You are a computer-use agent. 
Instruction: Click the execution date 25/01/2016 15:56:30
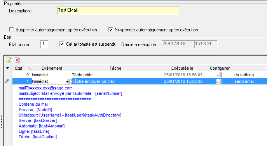point(183,81)
